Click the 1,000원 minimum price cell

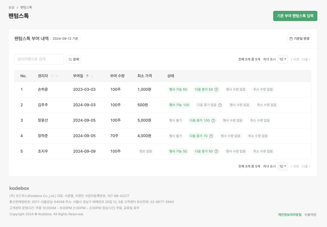tap(144, 89)
